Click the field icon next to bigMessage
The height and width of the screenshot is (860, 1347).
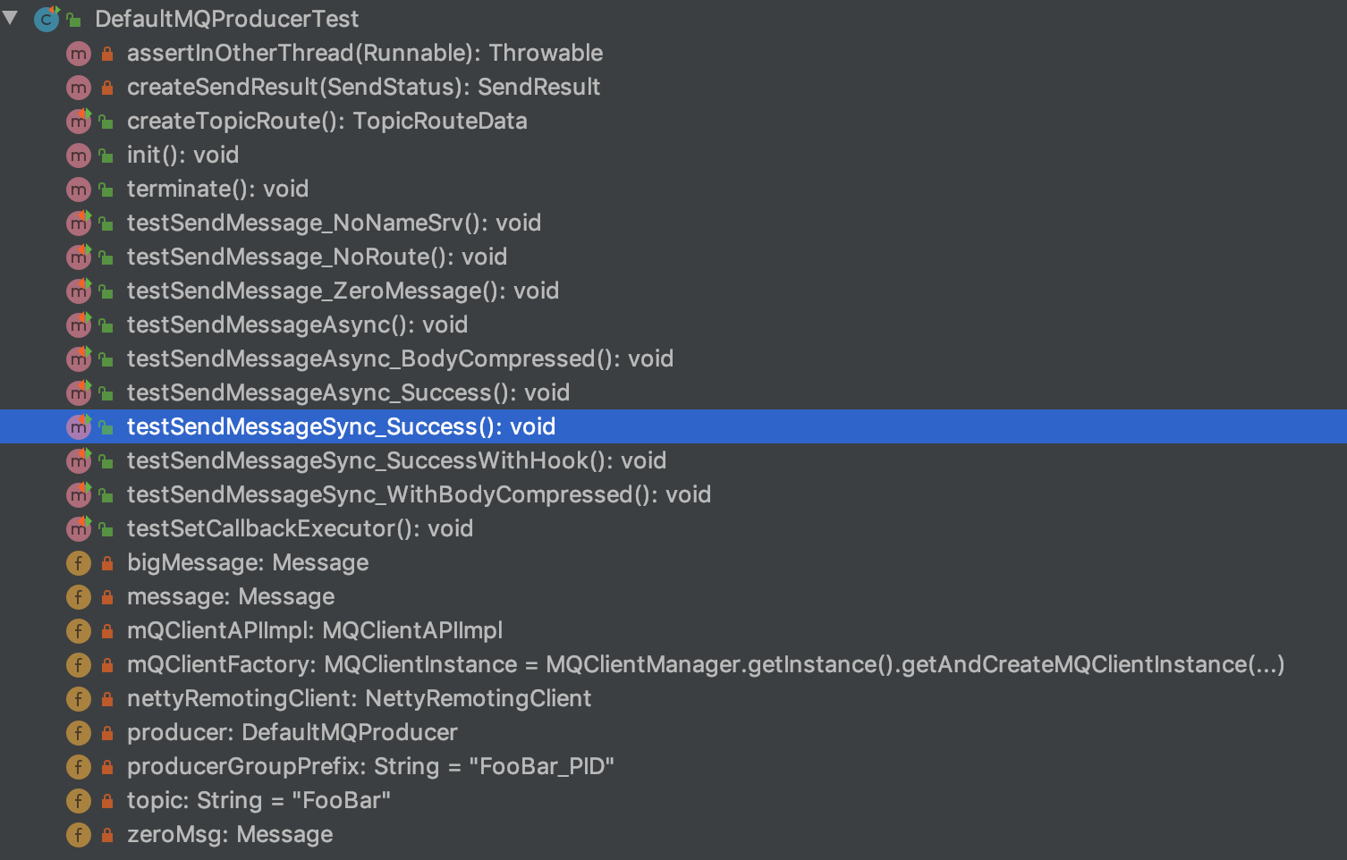[x=79, y=563]
